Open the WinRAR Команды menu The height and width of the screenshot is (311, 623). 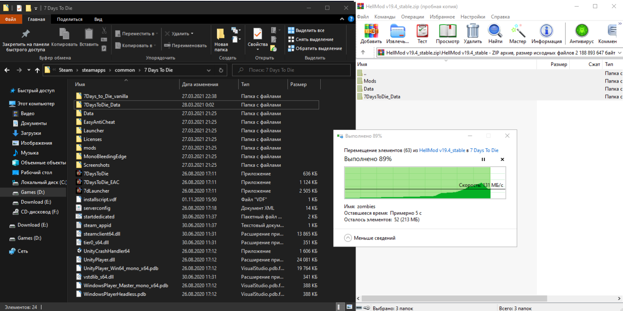[x=385, y=17]
